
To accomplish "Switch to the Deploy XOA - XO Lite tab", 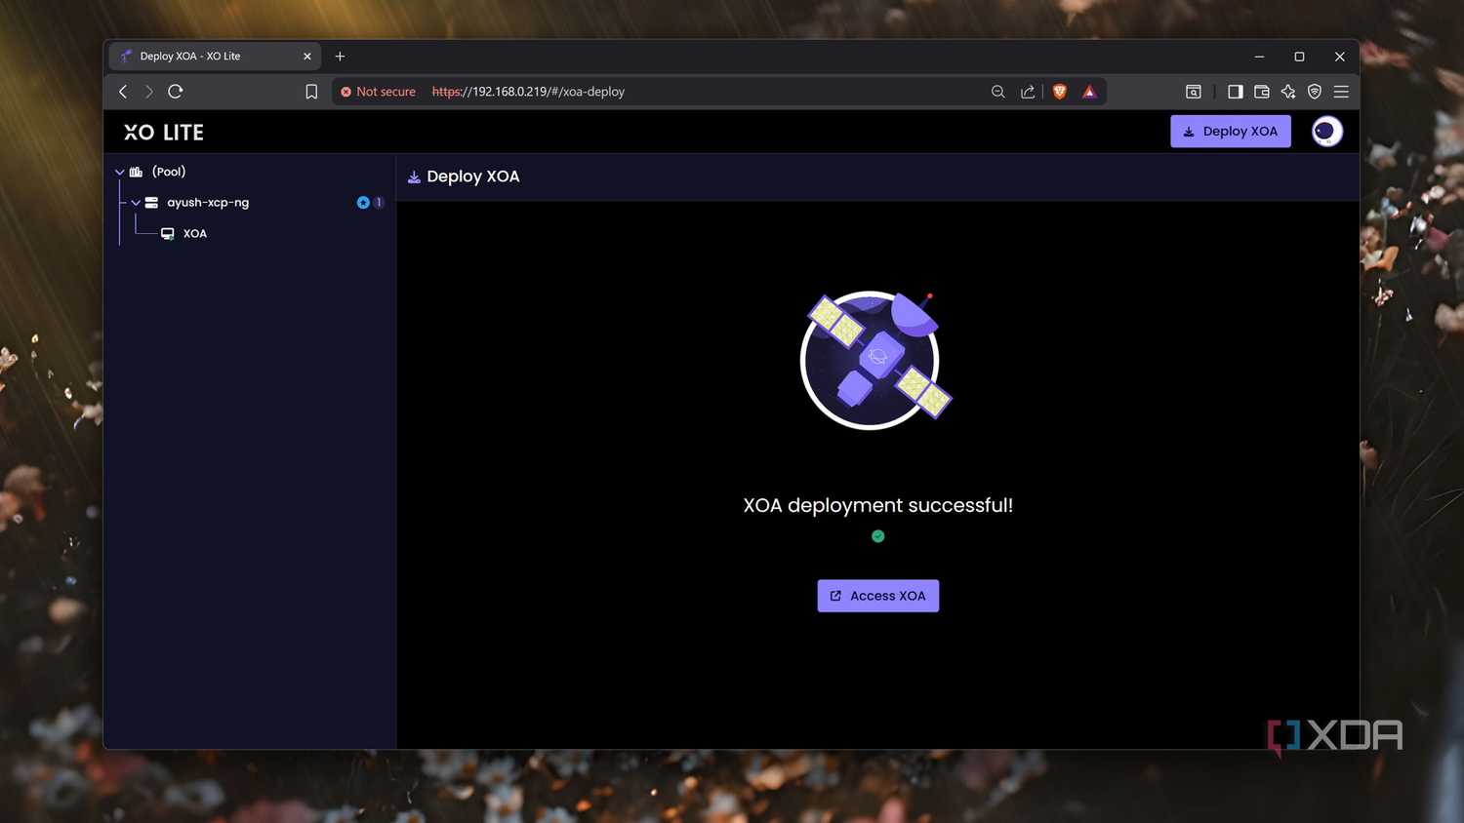I will coord(215,57).
